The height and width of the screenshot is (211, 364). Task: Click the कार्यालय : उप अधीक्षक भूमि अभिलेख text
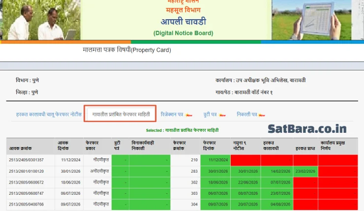coord(261,80)
